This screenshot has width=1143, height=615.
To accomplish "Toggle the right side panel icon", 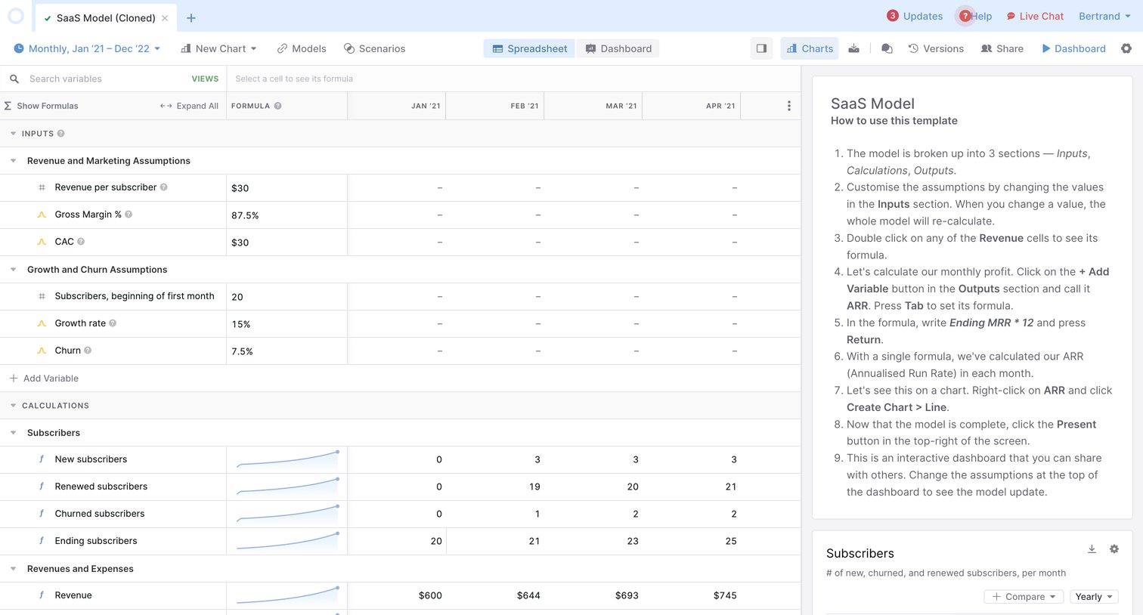I will (x=761, y=48).
